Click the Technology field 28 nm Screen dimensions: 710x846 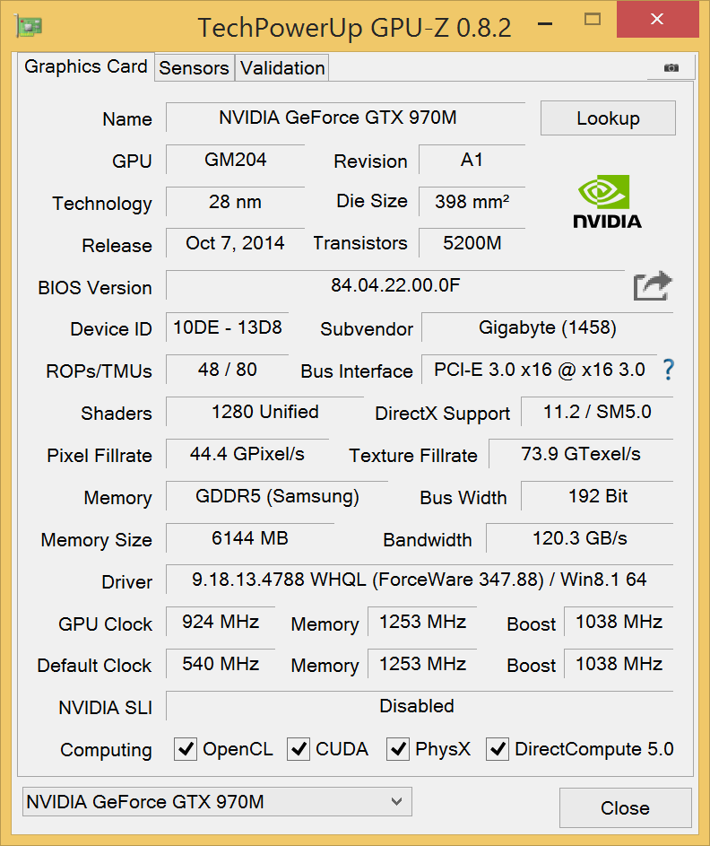235,202
